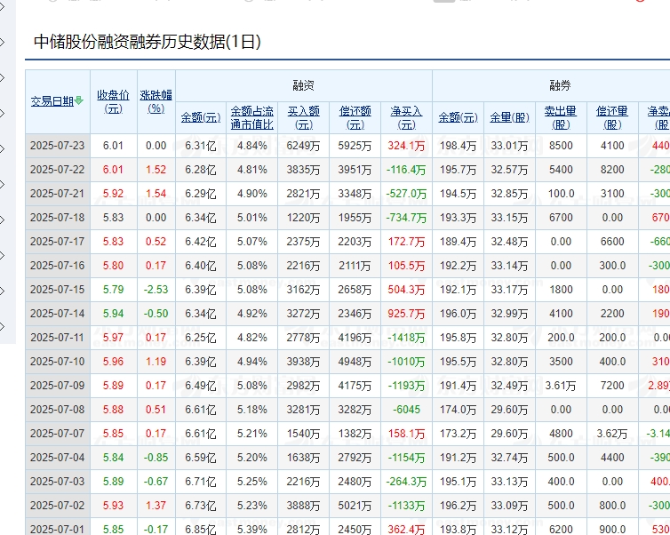This screenshot has width=670, height=535.
Task: Click the 4948万 repayment cell
Action: (355, 362)
